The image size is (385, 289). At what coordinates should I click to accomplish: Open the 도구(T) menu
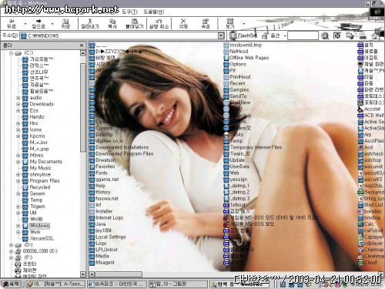tap(129, 12)
